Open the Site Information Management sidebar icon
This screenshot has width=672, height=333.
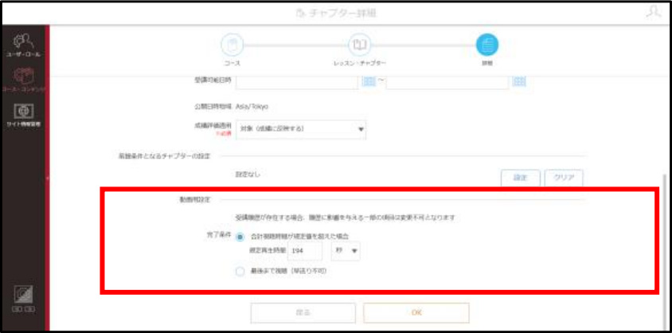tap(24, 115)
